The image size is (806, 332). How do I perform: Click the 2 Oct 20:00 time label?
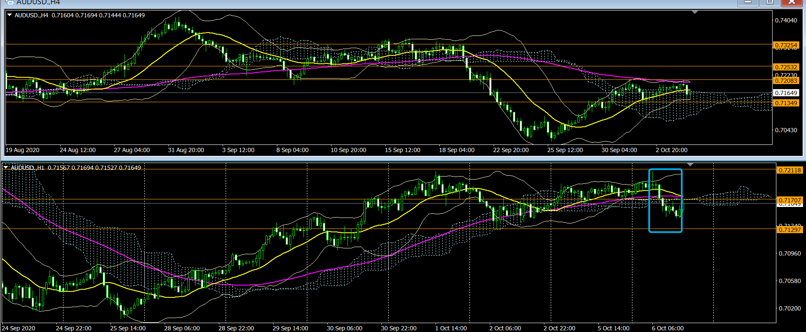click(x=672, y=150)
